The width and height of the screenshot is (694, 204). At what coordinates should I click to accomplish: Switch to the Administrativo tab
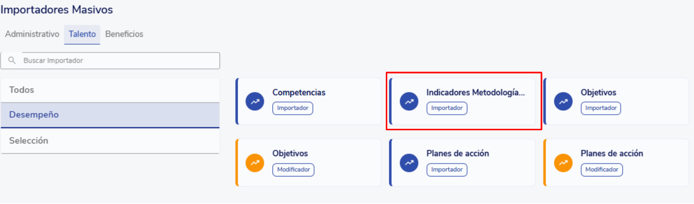[x=32, y=34]
